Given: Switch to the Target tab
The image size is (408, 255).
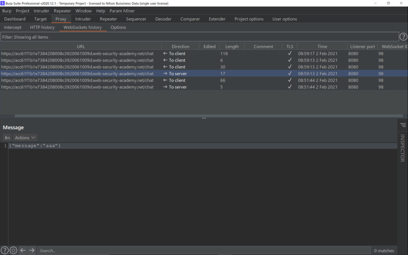Looking at the screenshot, I should click(40, 19).
